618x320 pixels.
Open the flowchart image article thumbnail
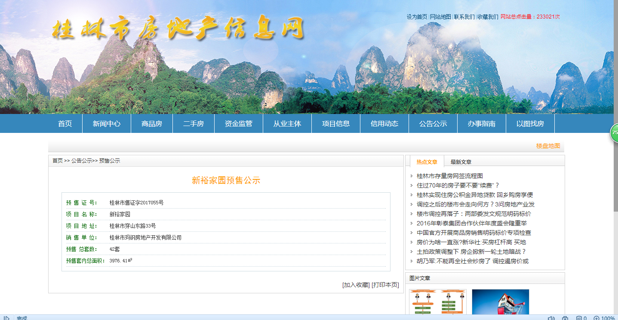437,304
